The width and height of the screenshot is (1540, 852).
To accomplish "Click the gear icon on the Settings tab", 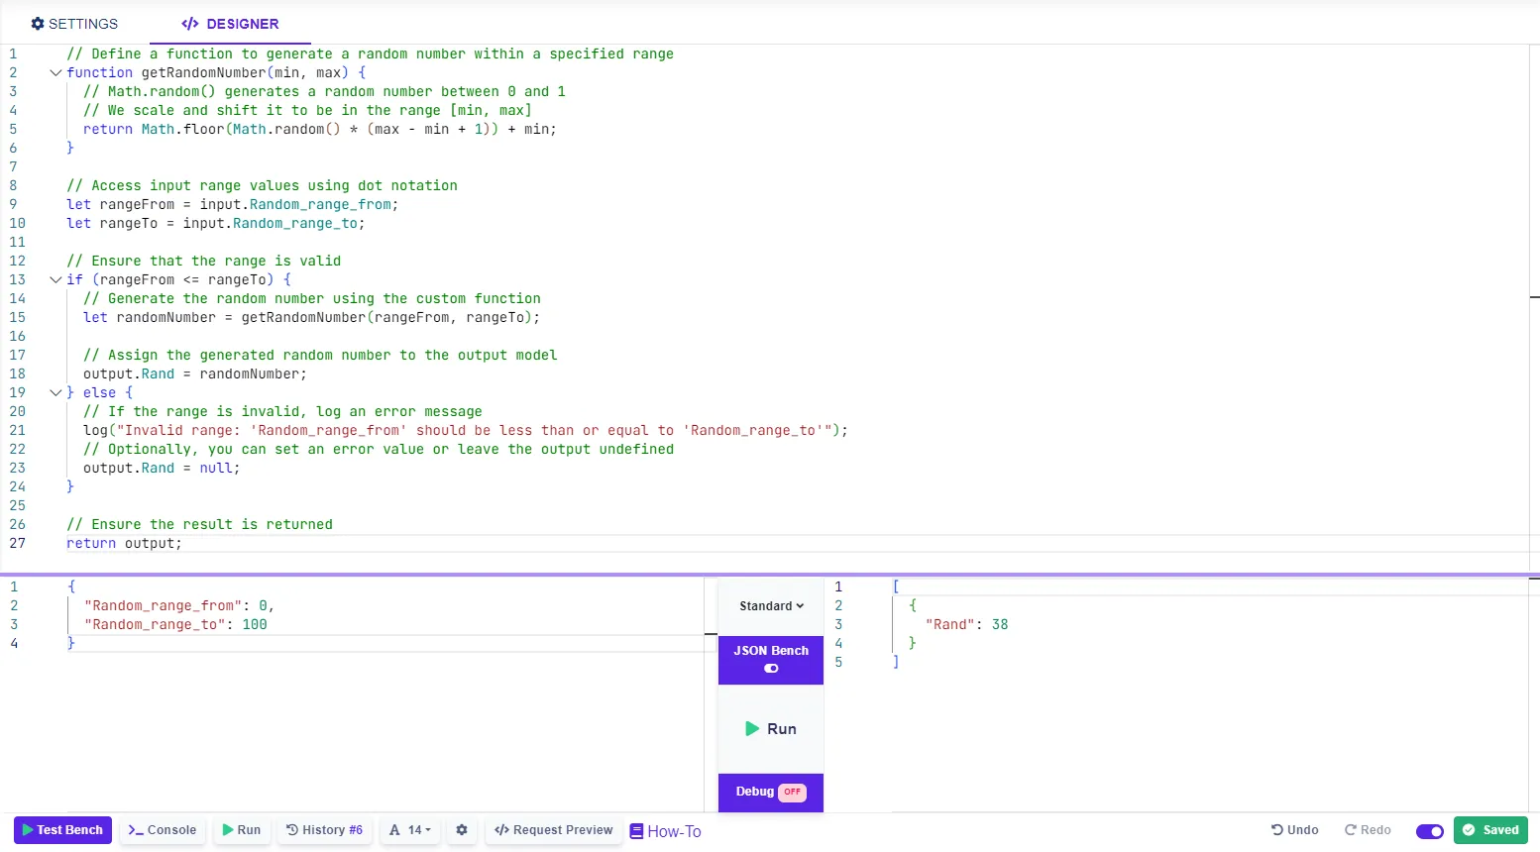I will click(x=38, y=24).
